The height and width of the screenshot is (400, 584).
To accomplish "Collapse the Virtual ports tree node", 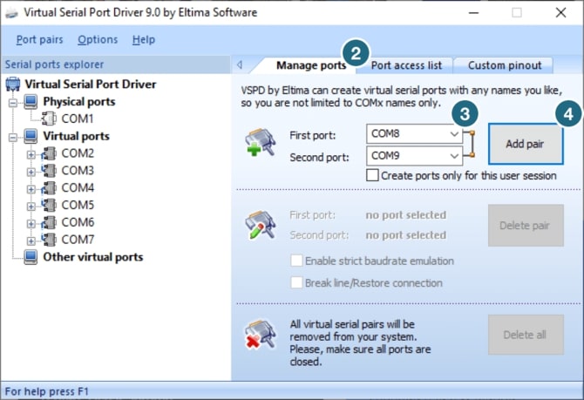I will coord(13,138).
